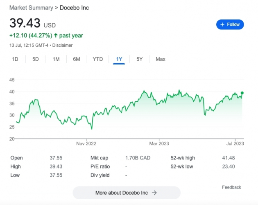Click the Market Summary breadcrumb
This screenshot has height=205, width=258.
[31, 8]
